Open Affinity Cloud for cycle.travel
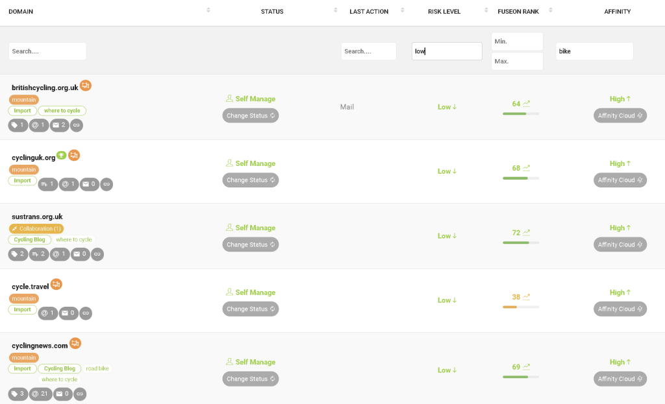The width and height of the screenshot is (665, 404). pyautogui.click(x=620, y=309)
